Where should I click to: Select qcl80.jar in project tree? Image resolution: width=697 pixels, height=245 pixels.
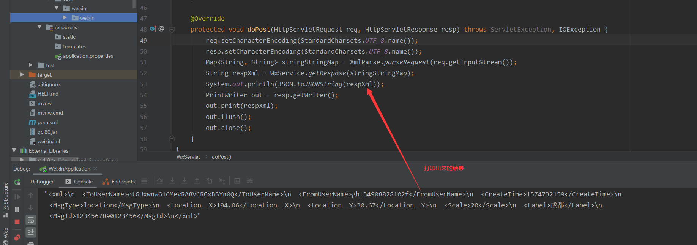click(x=43, y=132)
